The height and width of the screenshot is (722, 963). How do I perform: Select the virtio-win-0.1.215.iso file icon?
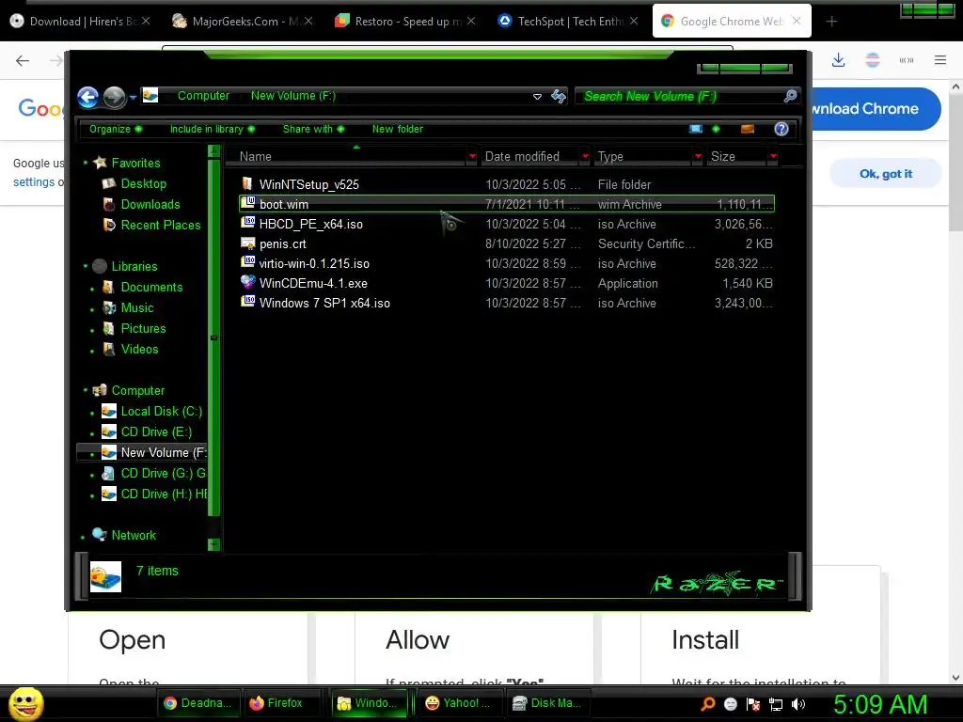[247, 262]
